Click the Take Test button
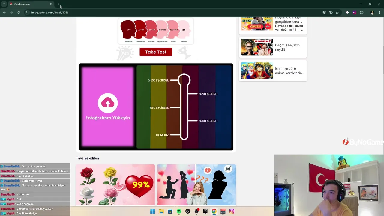This screenshot has width=384, height=216. [x=156, y=52]
